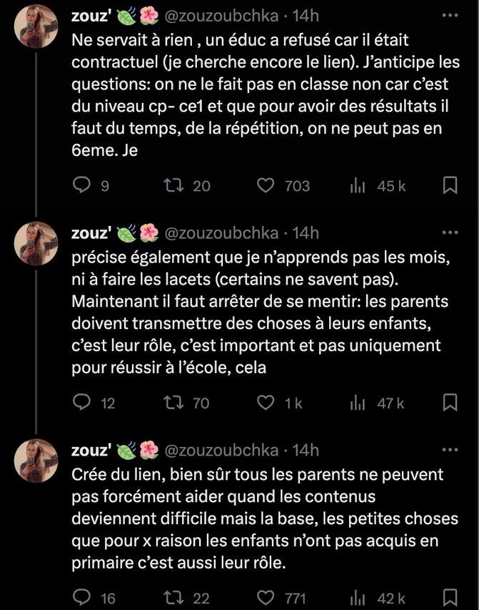Open more options on the first tweet
The width and height of the screenshot is (479, 610).
pos(450,15)
